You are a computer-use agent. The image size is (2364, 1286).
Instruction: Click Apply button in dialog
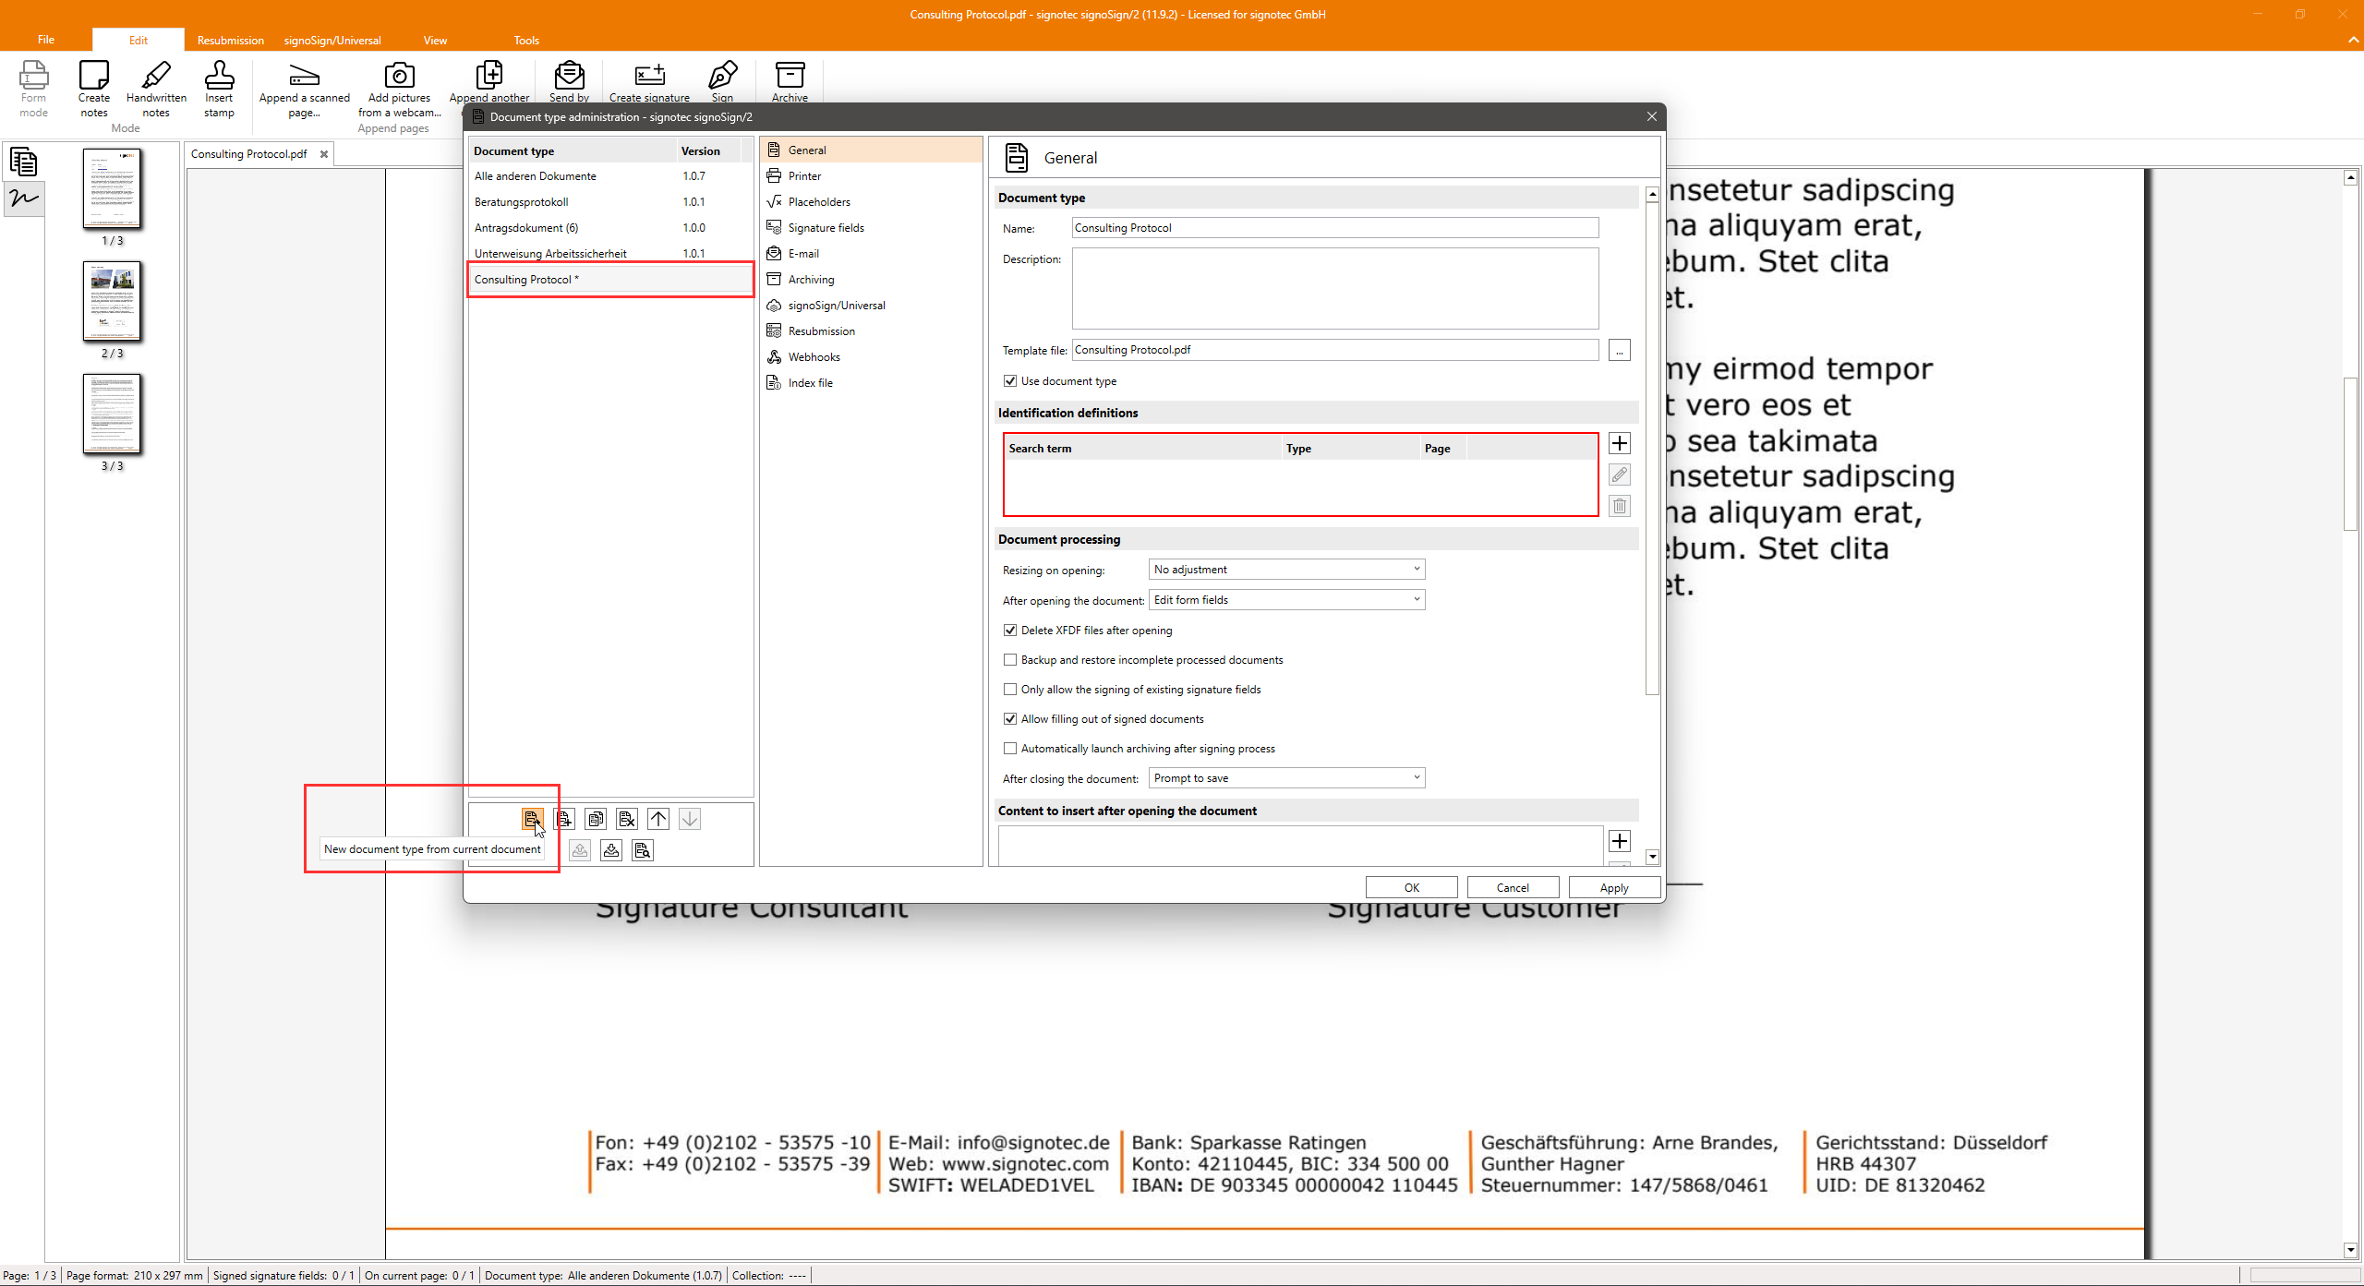pyautogui.click(x=1614, y=887)
